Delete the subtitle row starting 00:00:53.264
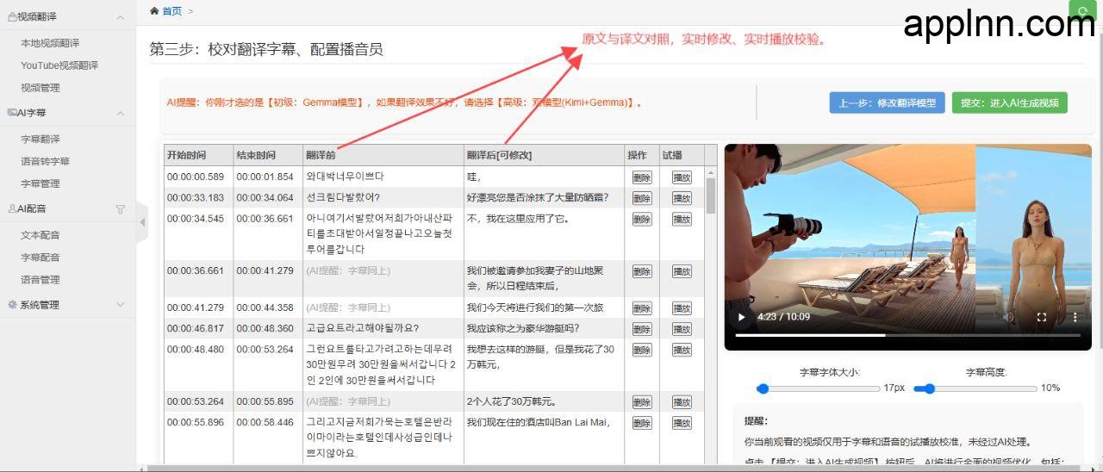 click(x=642, y=402)
